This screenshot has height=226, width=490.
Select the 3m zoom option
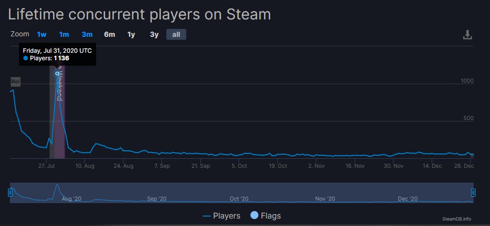pos(87,34)
